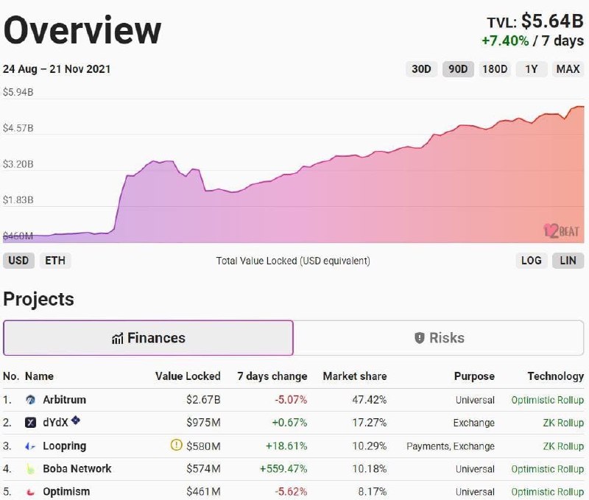Image resolution: width=589 pixels, height=500 pixels.
Task: Click the dYdX project logo icon
Action: [30, 423]
